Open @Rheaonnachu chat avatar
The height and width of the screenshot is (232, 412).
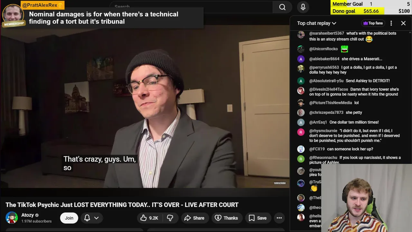301,159
